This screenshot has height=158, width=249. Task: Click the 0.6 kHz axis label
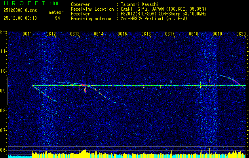[x=4, y=150]
